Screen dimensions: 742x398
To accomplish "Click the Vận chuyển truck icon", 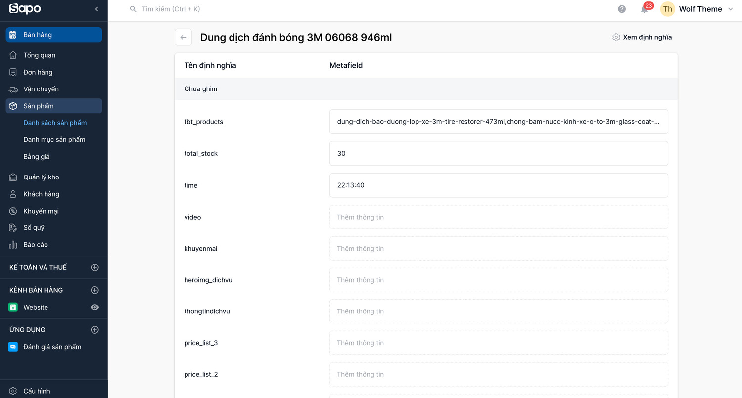I will pyautogui.click(x=13, y=89).
